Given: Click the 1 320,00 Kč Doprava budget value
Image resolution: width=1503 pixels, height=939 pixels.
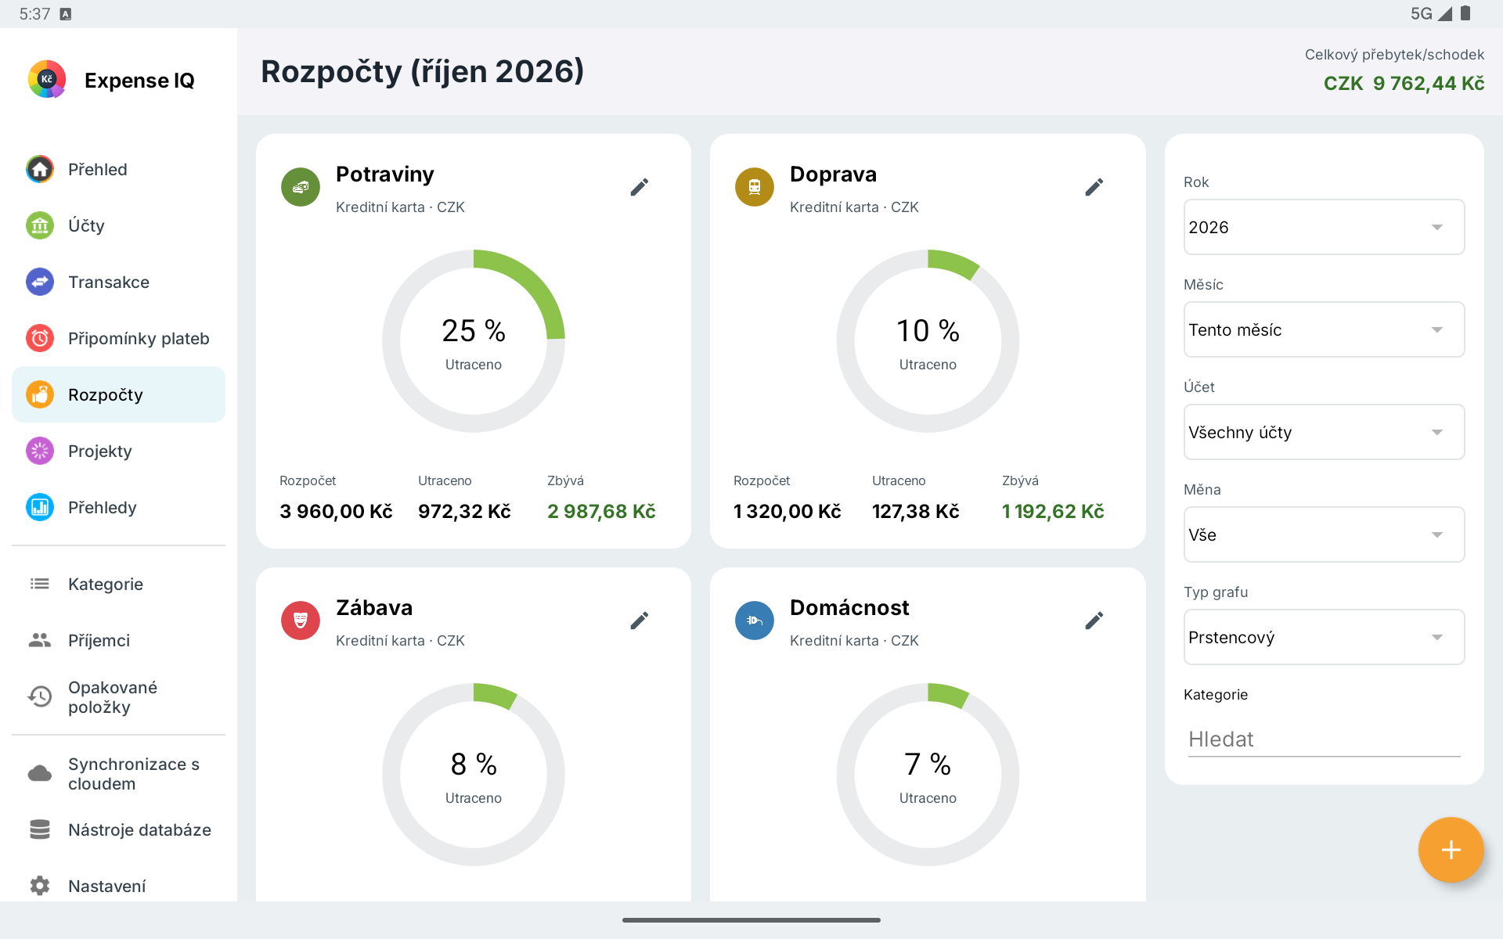Looking at the screenshot, I should click(x=787, y=511).
